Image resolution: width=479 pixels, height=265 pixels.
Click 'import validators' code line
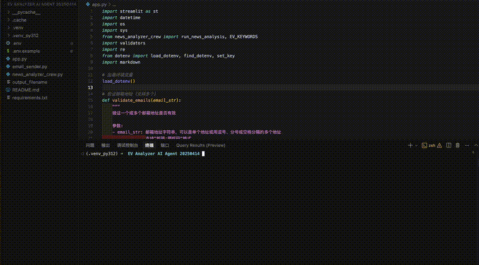click(x=124, y=43)
